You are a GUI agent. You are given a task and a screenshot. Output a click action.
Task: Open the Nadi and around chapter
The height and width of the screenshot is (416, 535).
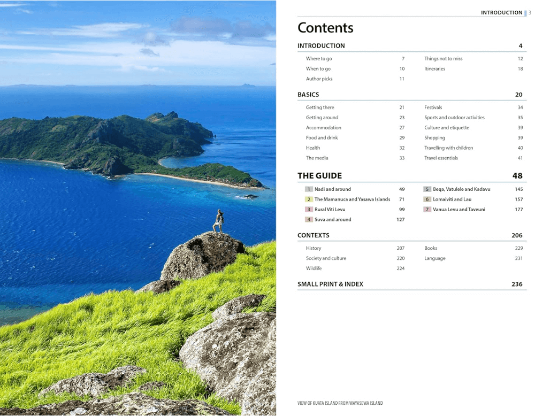[x=333, y=189]
